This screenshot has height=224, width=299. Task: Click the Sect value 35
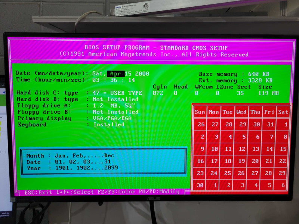[x=240, y=93]
